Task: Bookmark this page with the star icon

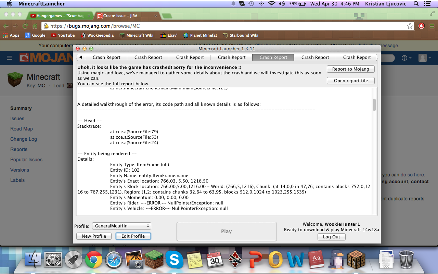Action: (x=410, y=26)
